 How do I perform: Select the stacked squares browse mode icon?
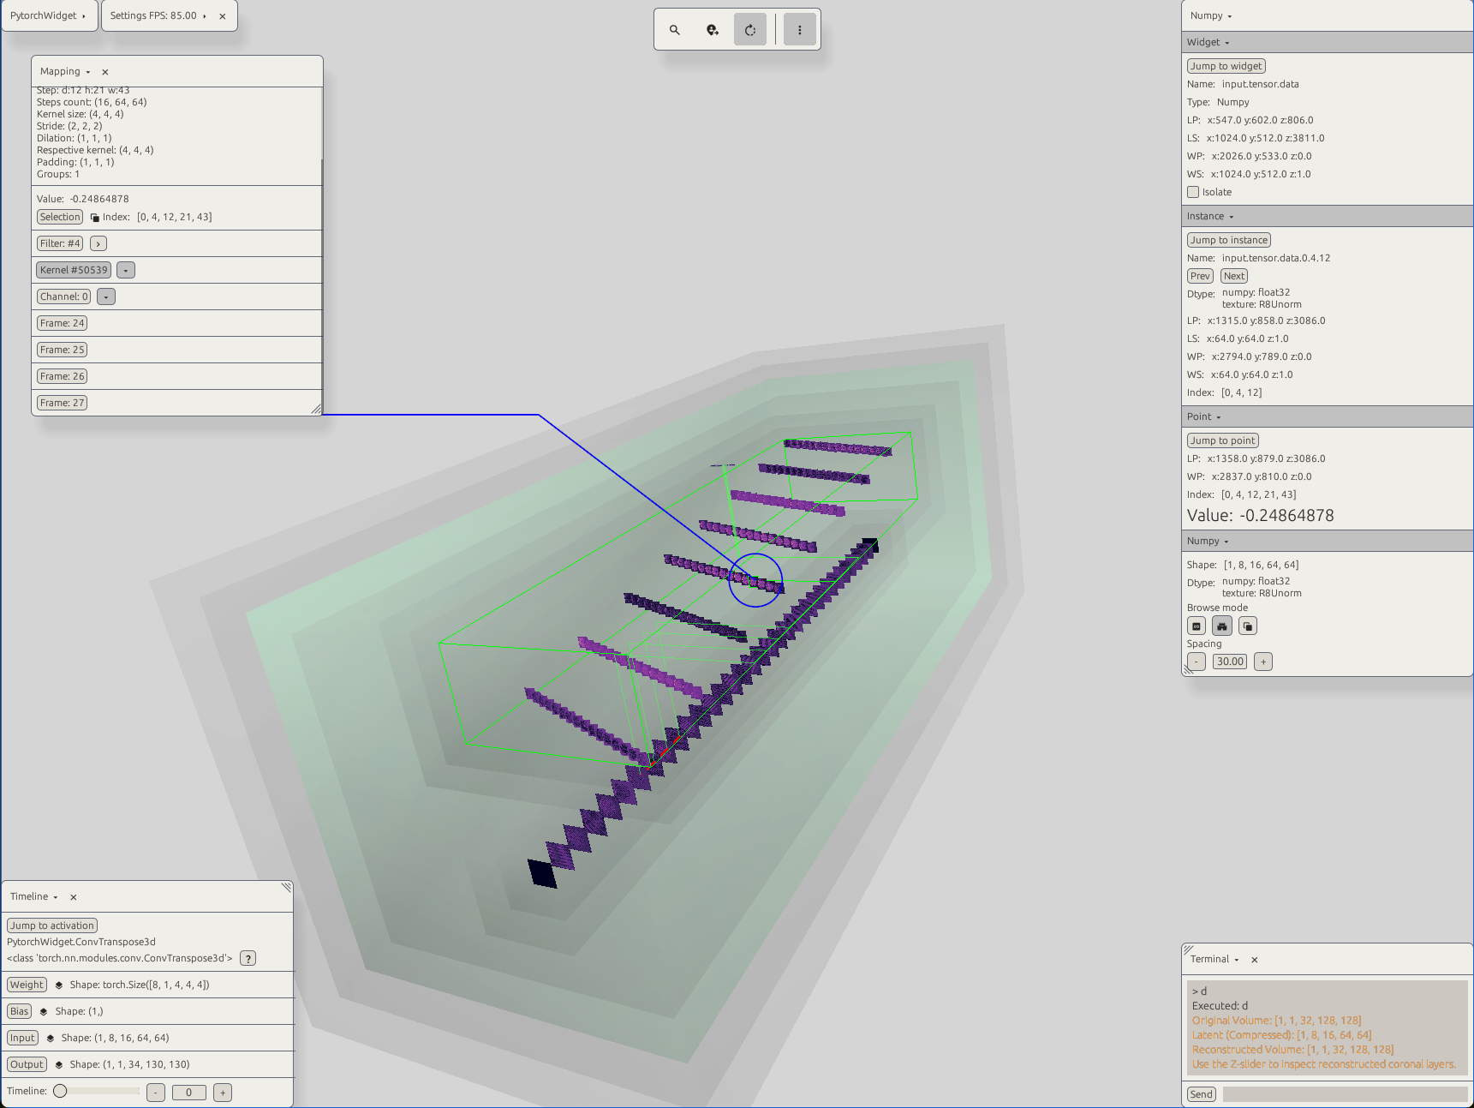click(1248, 626)
